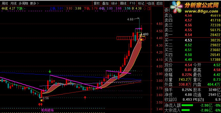This screenshot has width=221, height=113.
Task: Click the 中轨: 3.80 indicator value
Action: pyautogui.click(x=106, y=9)
